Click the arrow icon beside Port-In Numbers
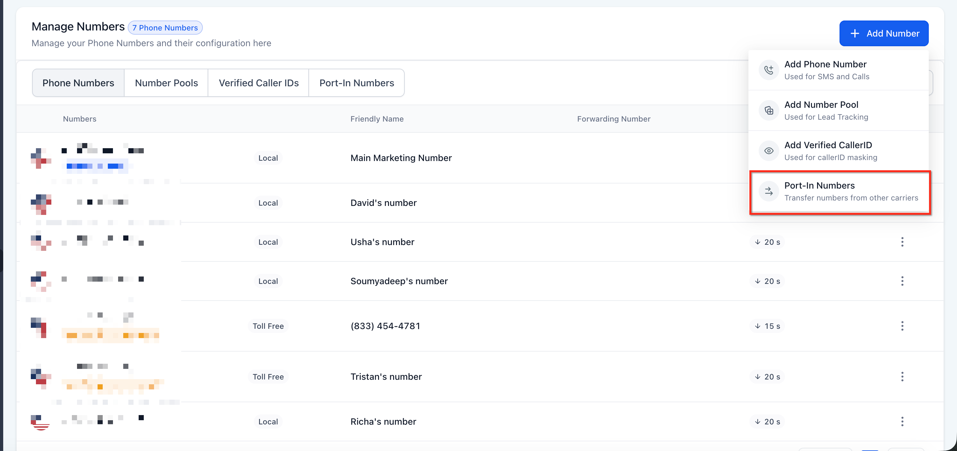The width and height of the screenshot is (957, 451). [769, 191]
